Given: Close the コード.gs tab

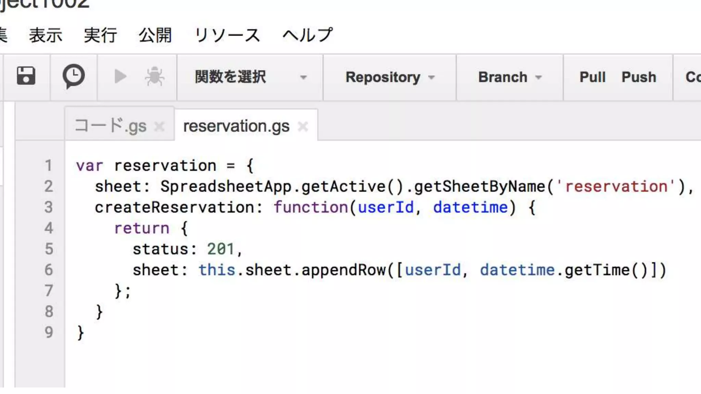Looking at the screenshot, I should (159, 127).
